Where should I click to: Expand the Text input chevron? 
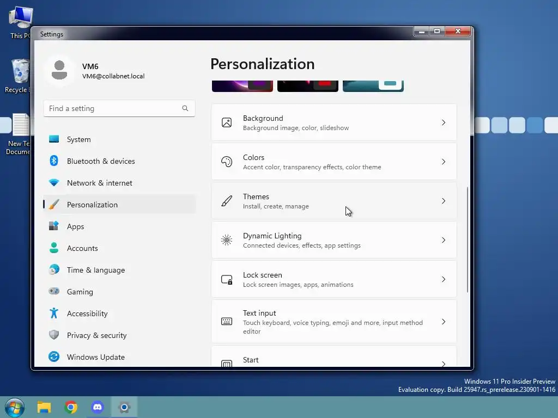(444, 322)
